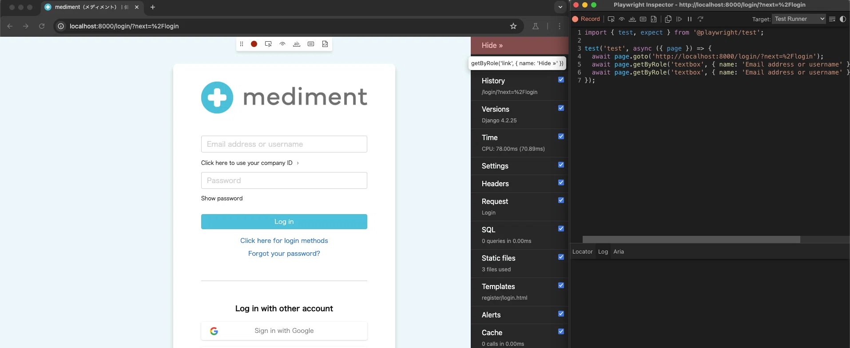
Task: Toggle color theme in Playwright Inspector
Action: [x=843, y=19]
